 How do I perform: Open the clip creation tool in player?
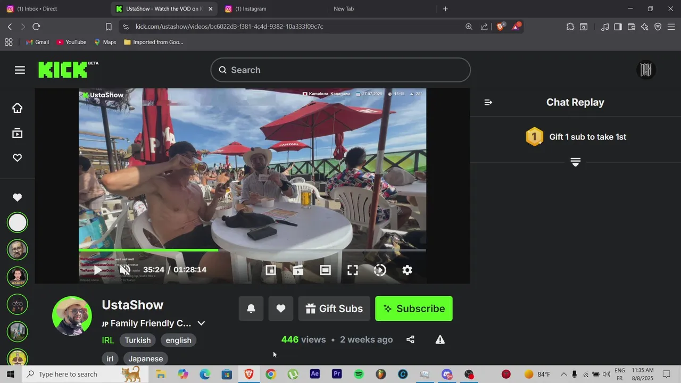coord(298,270)
